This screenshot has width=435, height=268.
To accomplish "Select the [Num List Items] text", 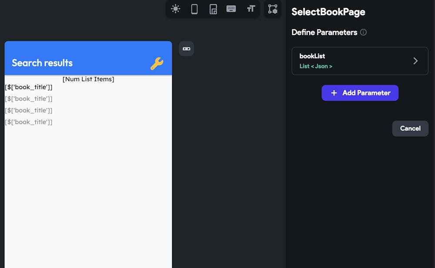I will pos(88,79).
